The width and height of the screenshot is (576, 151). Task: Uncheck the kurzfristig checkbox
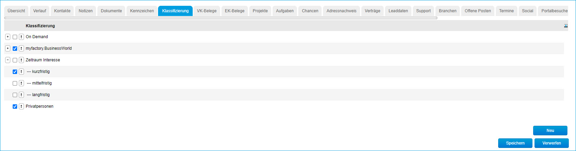coord(15,72)
